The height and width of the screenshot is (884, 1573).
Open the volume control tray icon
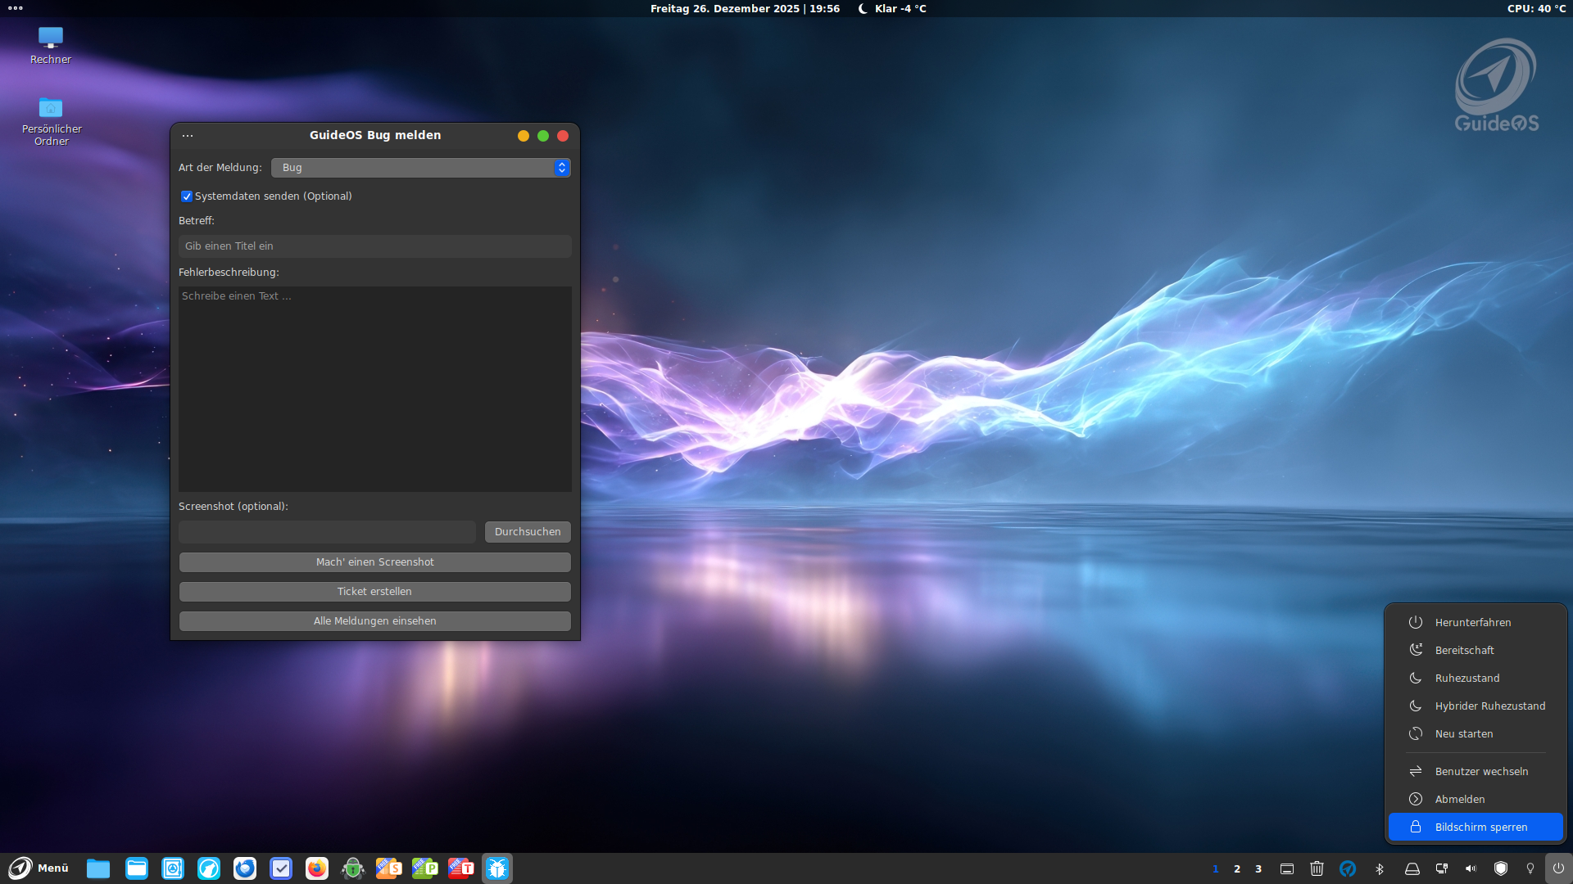[1471, 868]
